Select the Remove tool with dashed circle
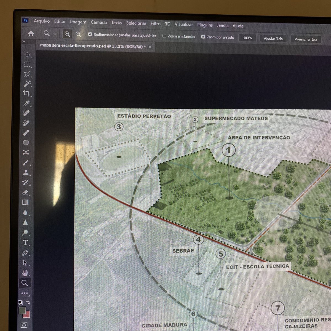This screenshot has height=331, width=331. [26, 113]
